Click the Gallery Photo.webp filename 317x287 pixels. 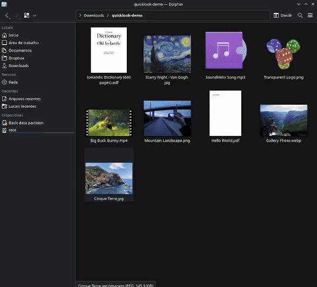coord(284,141)
